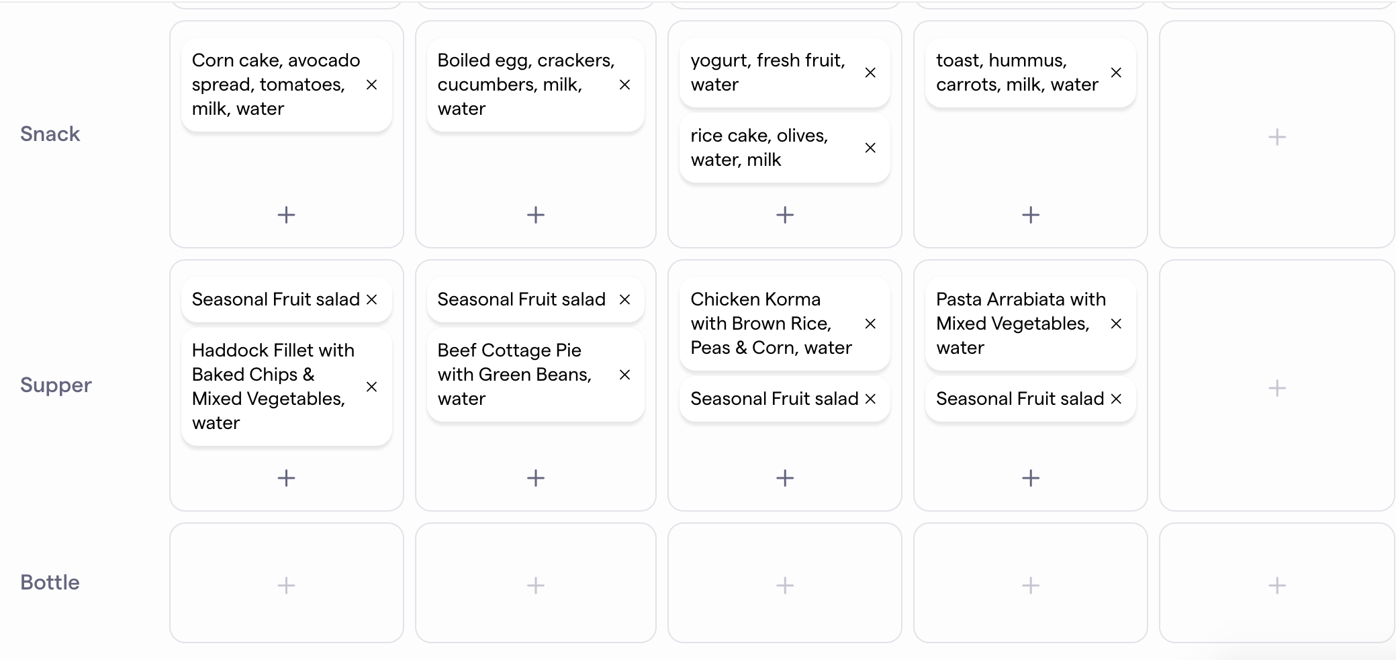
Task: Add a supper item below Haddock Fillet
Action: [x=287, y=478]
